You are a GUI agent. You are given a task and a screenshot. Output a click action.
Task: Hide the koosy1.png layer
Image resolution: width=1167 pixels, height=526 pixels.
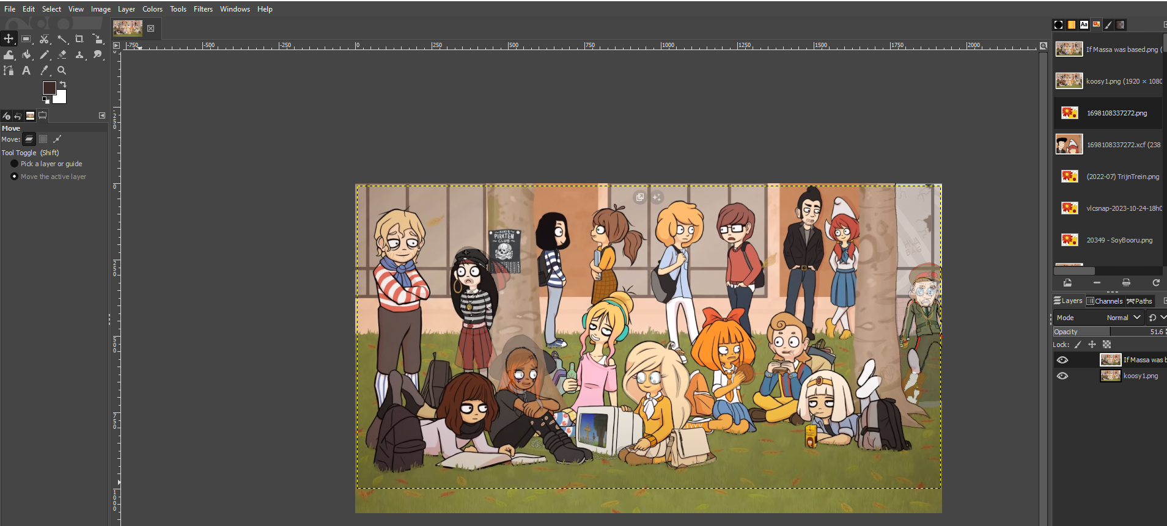tap(1062, 376)
